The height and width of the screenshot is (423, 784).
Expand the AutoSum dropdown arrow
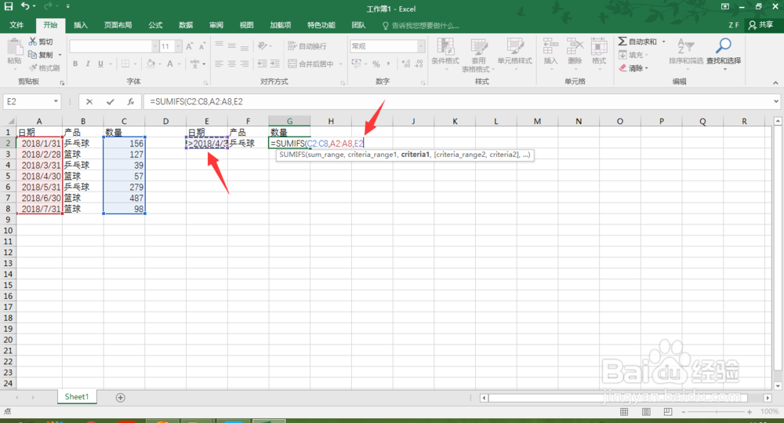[663, 42]
